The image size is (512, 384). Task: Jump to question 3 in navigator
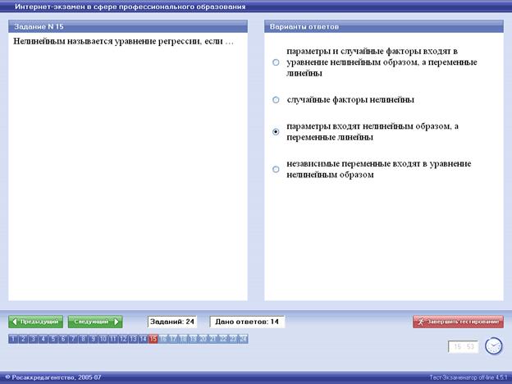coord(33,339)
